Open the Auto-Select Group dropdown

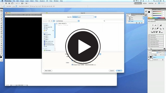click(15, 6)
